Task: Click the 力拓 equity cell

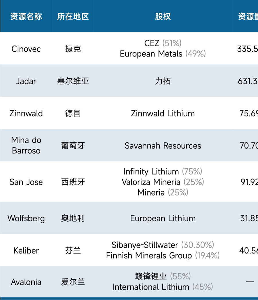Action: pos(163,81)
